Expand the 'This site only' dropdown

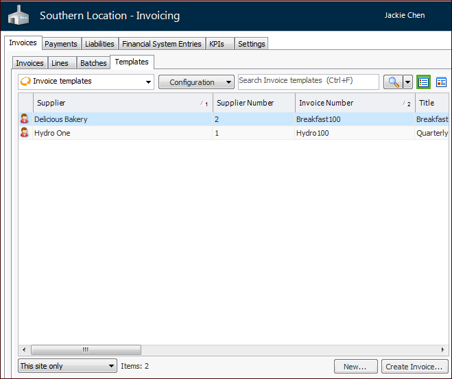pos(112,367)
